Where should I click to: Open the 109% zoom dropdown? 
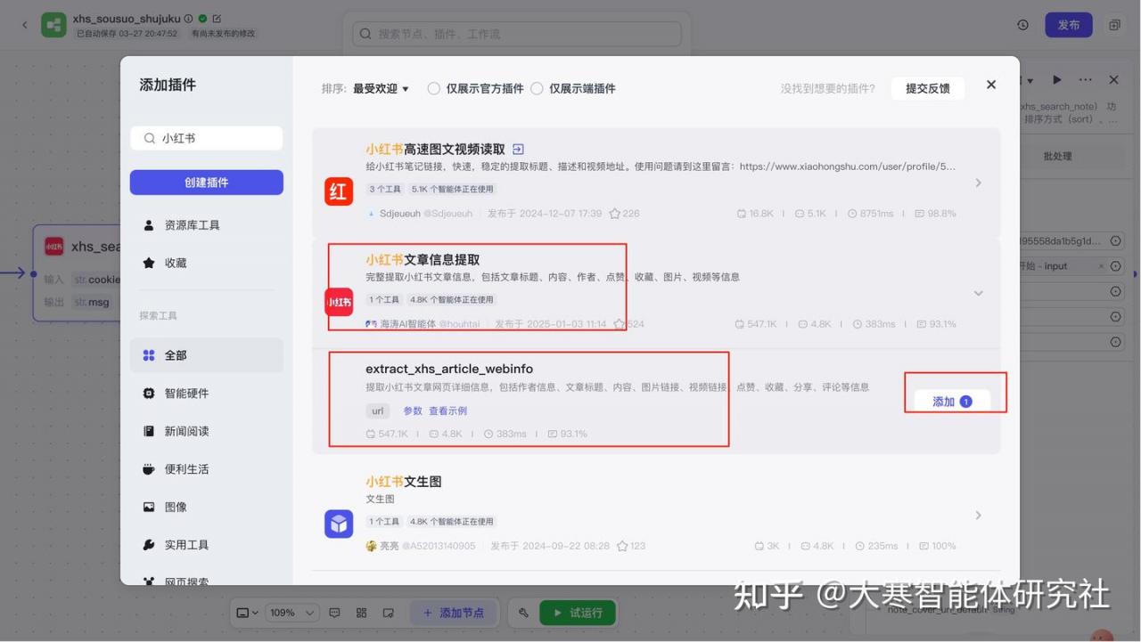pos(293,613)
